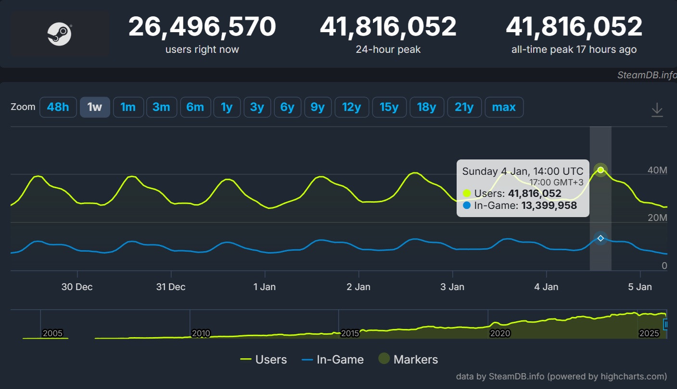Click the Users peak marker dot
Screen dimensions: 677x389
[x=600, y=170]
